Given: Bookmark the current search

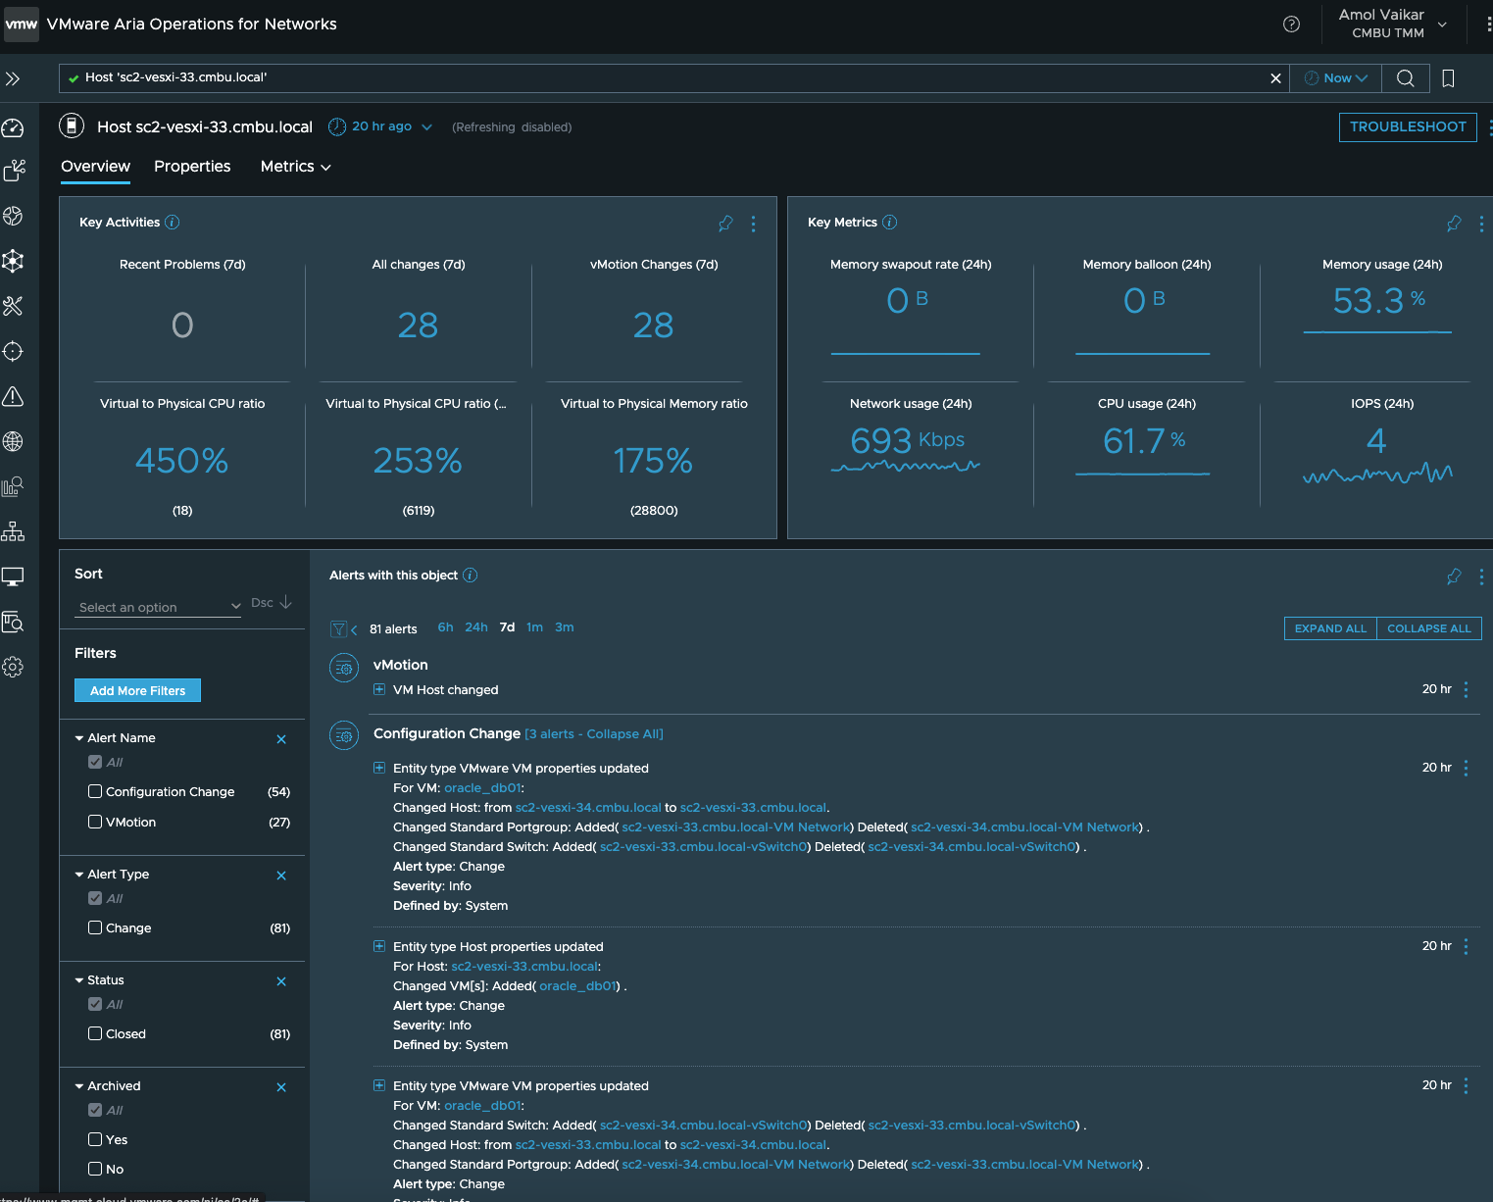Looking at the screenshot, I should coord(1448,78).
